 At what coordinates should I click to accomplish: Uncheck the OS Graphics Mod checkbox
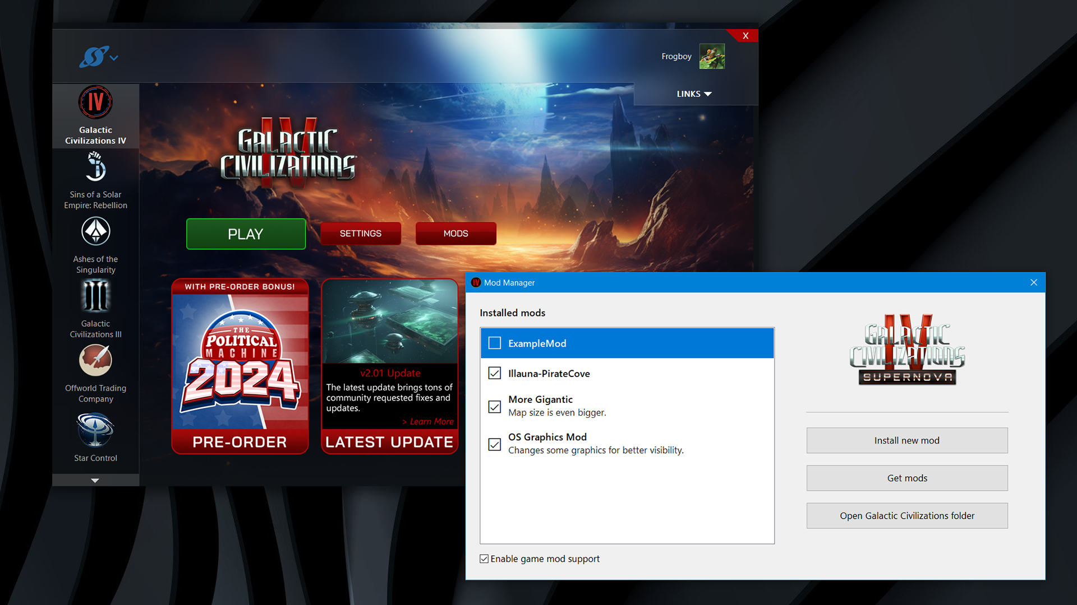(x=494, y=444)
